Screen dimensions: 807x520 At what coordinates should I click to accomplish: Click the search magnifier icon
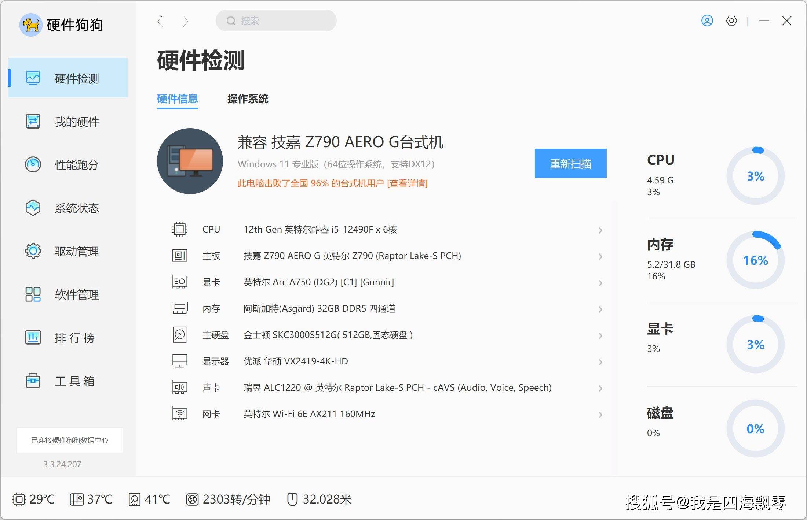231,21
